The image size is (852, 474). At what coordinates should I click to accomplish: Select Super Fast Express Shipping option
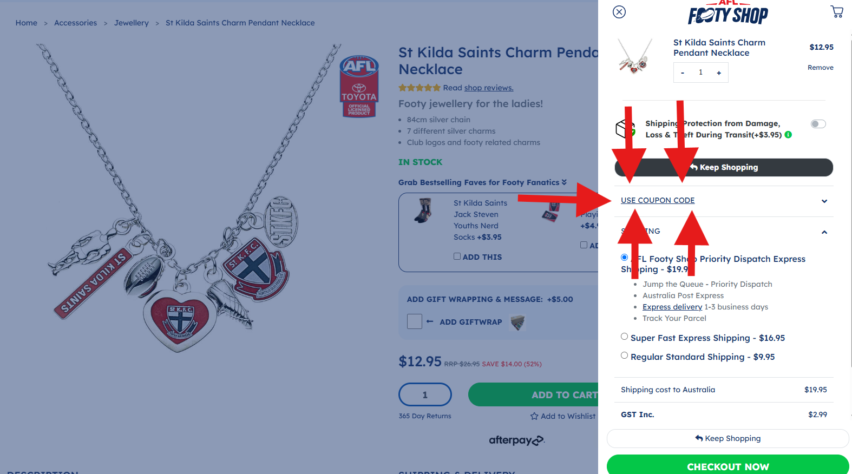[624, 337]
